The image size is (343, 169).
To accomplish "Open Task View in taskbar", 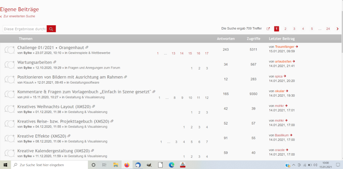I will tap(104, 165).
